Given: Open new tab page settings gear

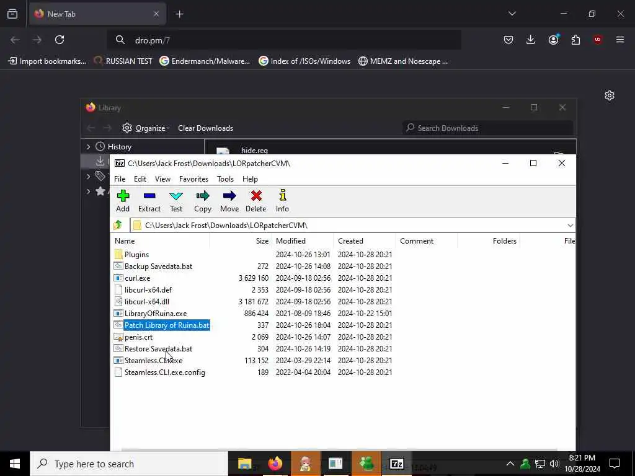Looking at the screenshot, I should coord(610,95).
